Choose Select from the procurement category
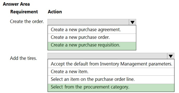This screenshot has width=179, height=93. point(111,88)
